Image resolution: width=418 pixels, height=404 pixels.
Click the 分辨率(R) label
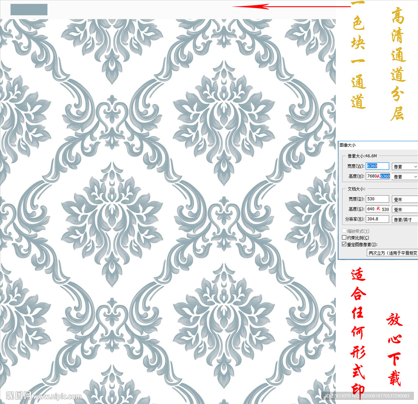(x=355, y=219)
